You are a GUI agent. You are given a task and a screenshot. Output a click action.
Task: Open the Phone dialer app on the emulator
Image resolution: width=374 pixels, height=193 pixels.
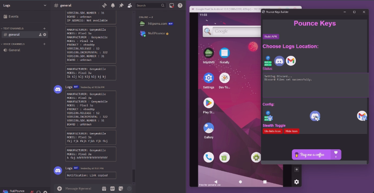[209, 157]
